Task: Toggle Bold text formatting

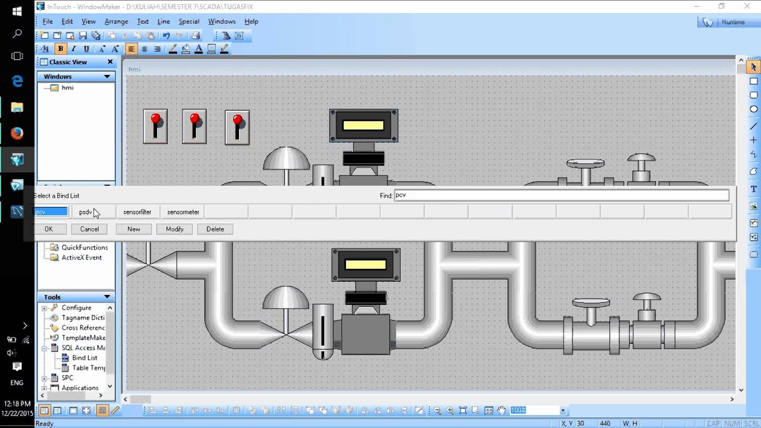Action: coord(60,49)
